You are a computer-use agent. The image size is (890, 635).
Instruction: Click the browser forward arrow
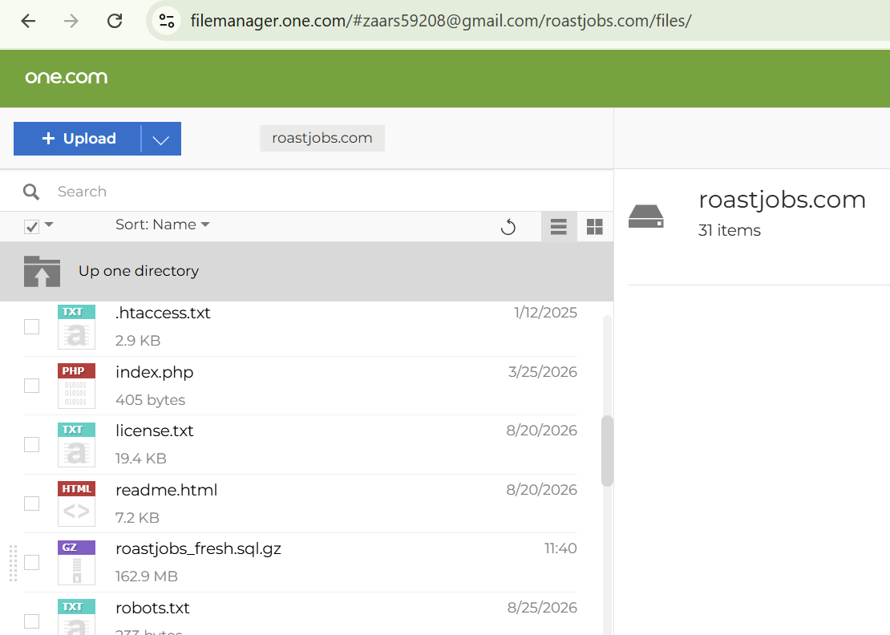click(x=71, y=21)
